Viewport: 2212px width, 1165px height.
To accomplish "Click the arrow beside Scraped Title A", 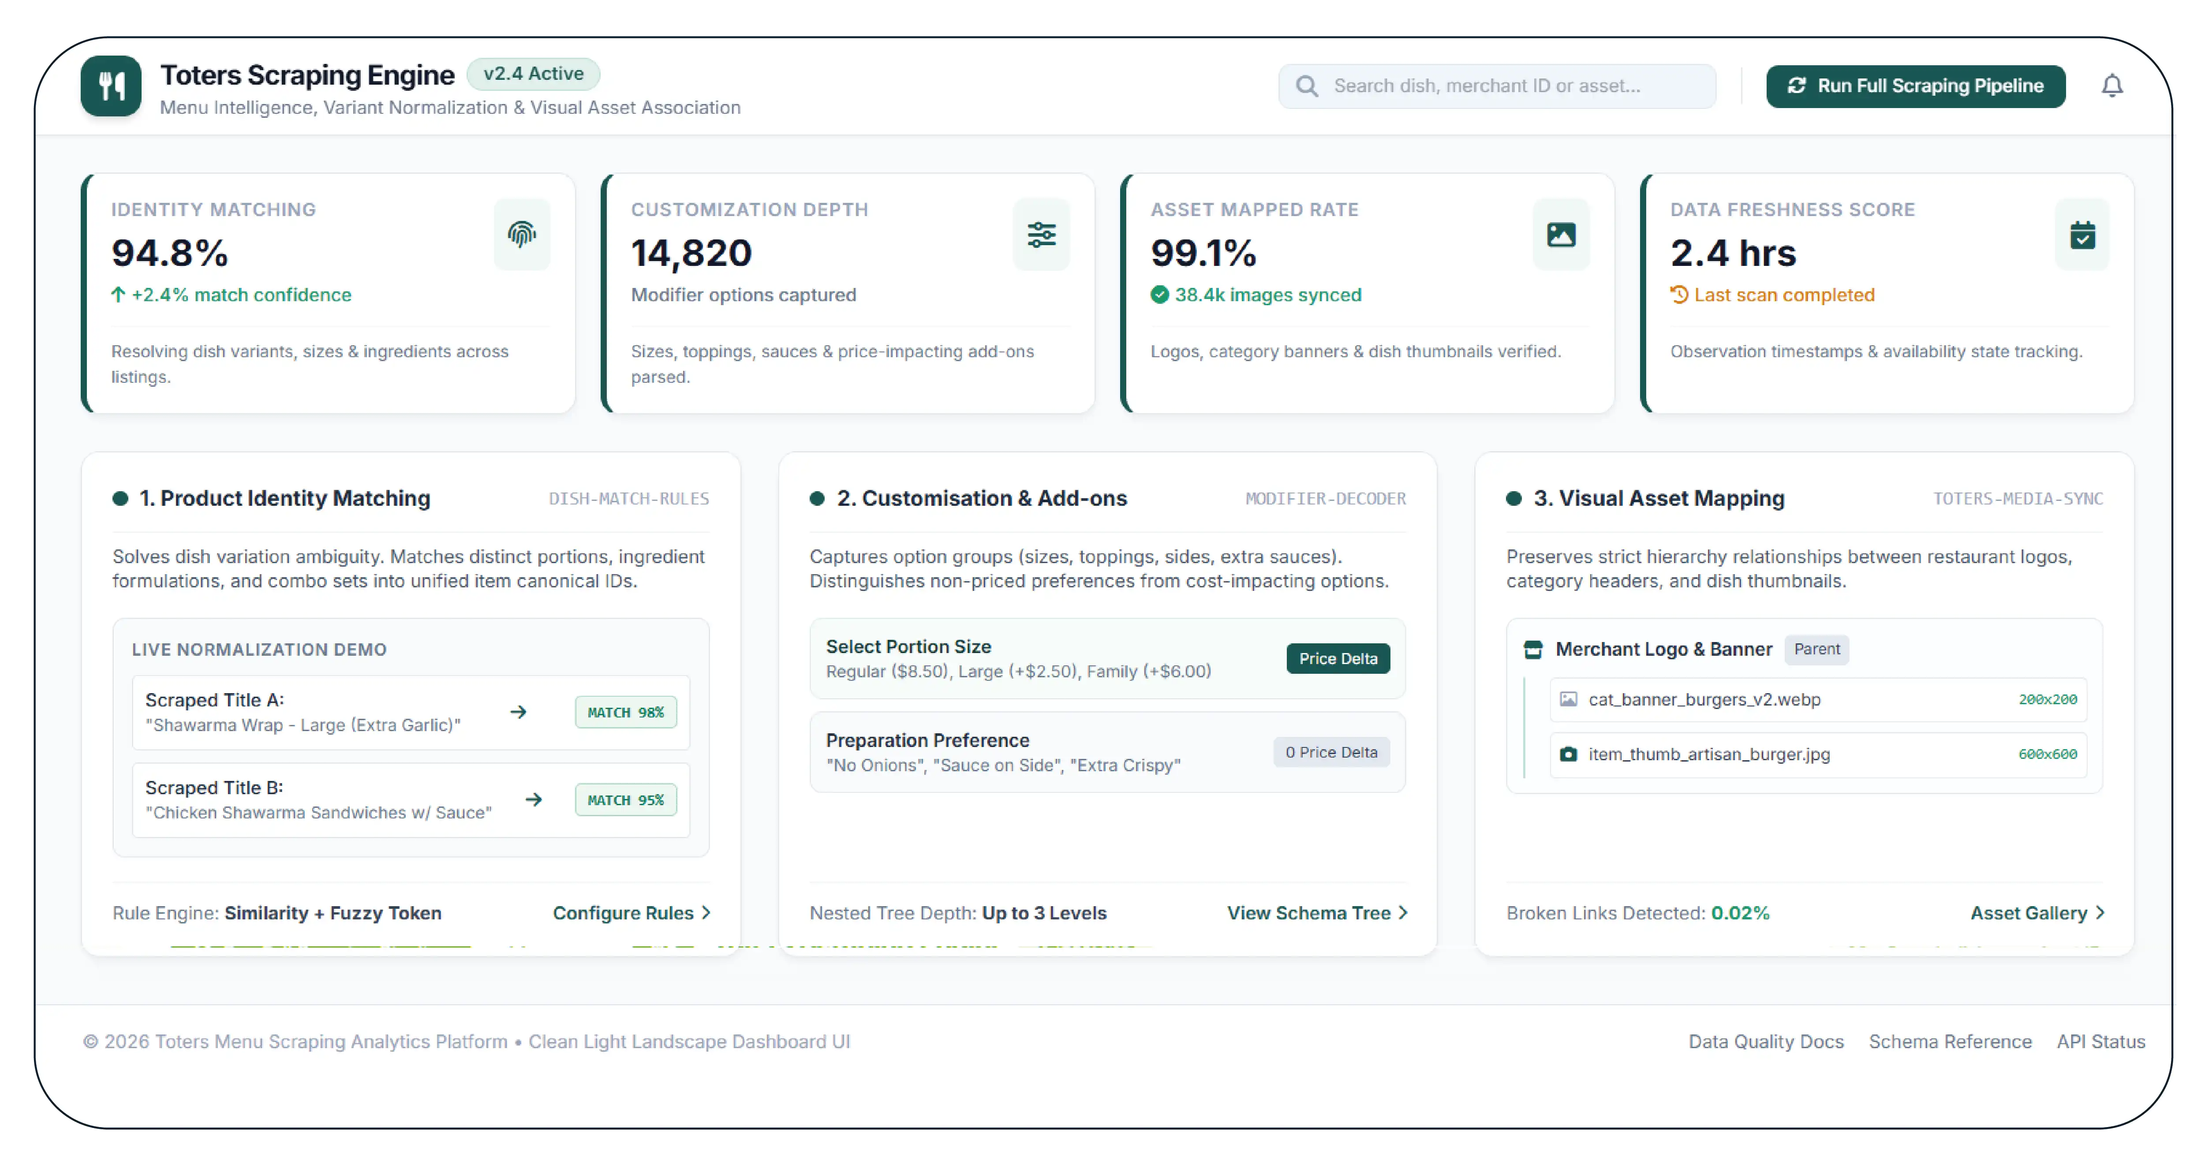I will (x=519, y=712).
